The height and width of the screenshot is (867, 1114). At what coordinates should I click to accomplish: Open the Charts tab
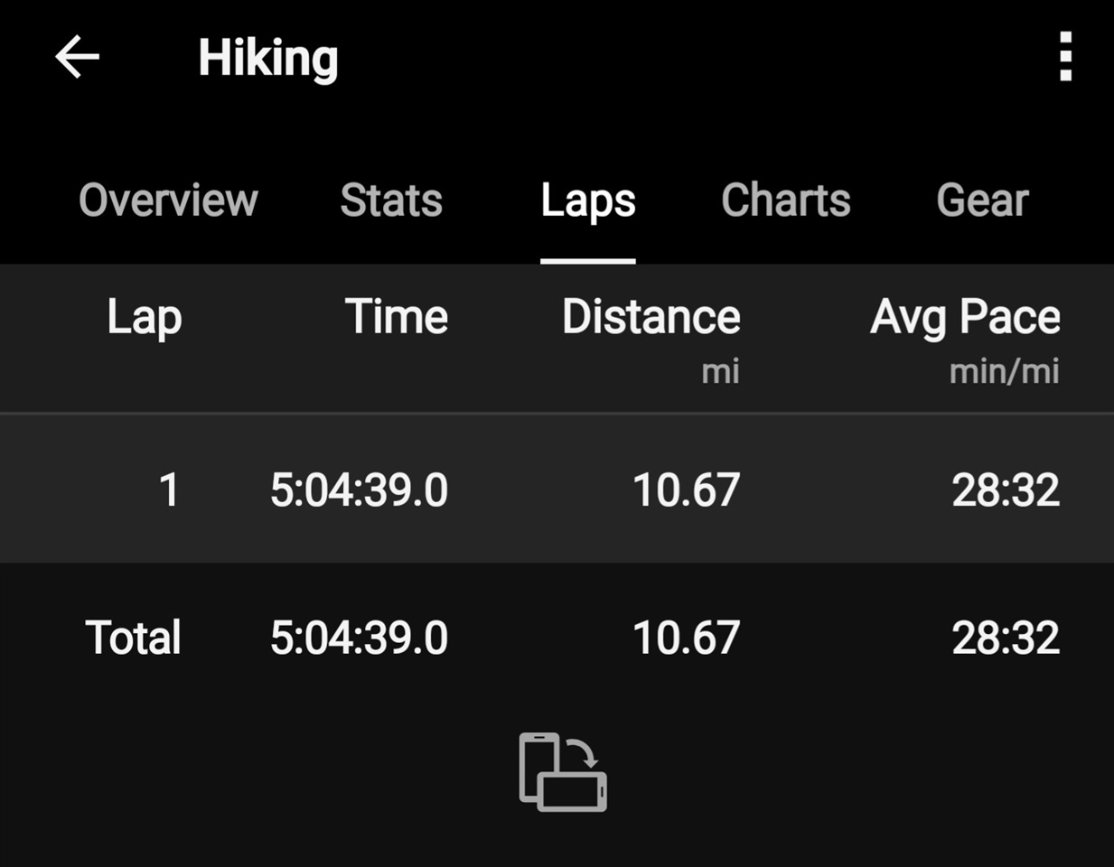786,200
